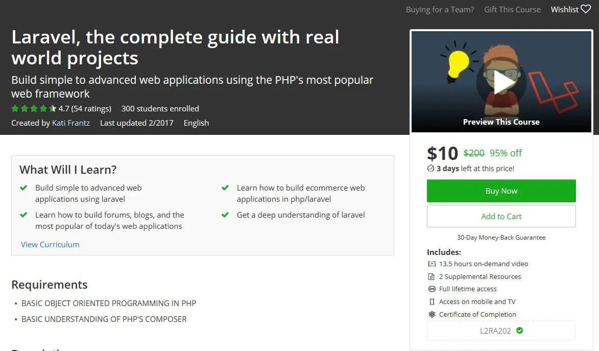Open the Gift This Course link

512,9
